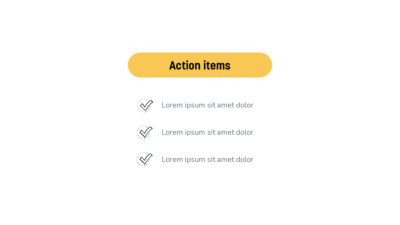Click the bottom checkmark icon
400x225 pixels.
tap(144, 159)
